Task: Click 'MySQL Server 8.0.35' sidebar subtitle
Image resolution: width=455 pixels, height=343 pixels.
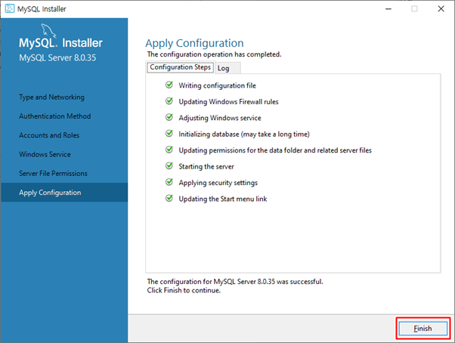Action: (x=57, y=57)
